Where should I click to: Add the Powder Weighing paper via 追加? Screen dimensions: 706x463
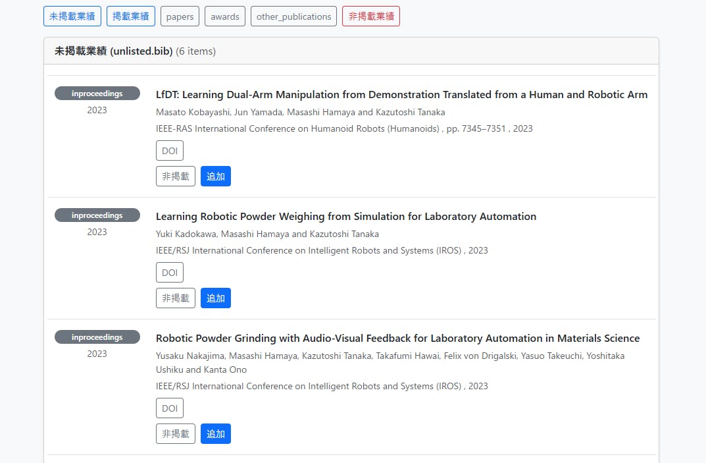(x=216, y=298)
